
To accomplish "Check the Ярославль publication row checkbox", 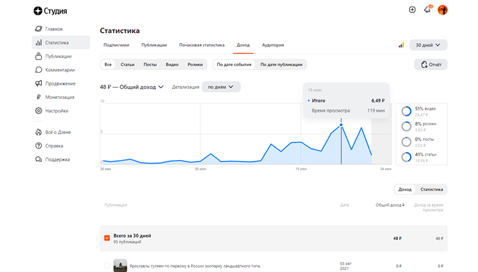I will pyautogui.click(x=107, y=266).
